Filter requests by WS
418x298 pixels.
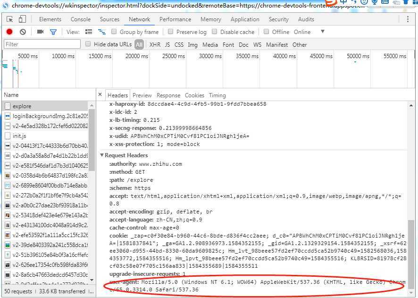coord(257,44)
